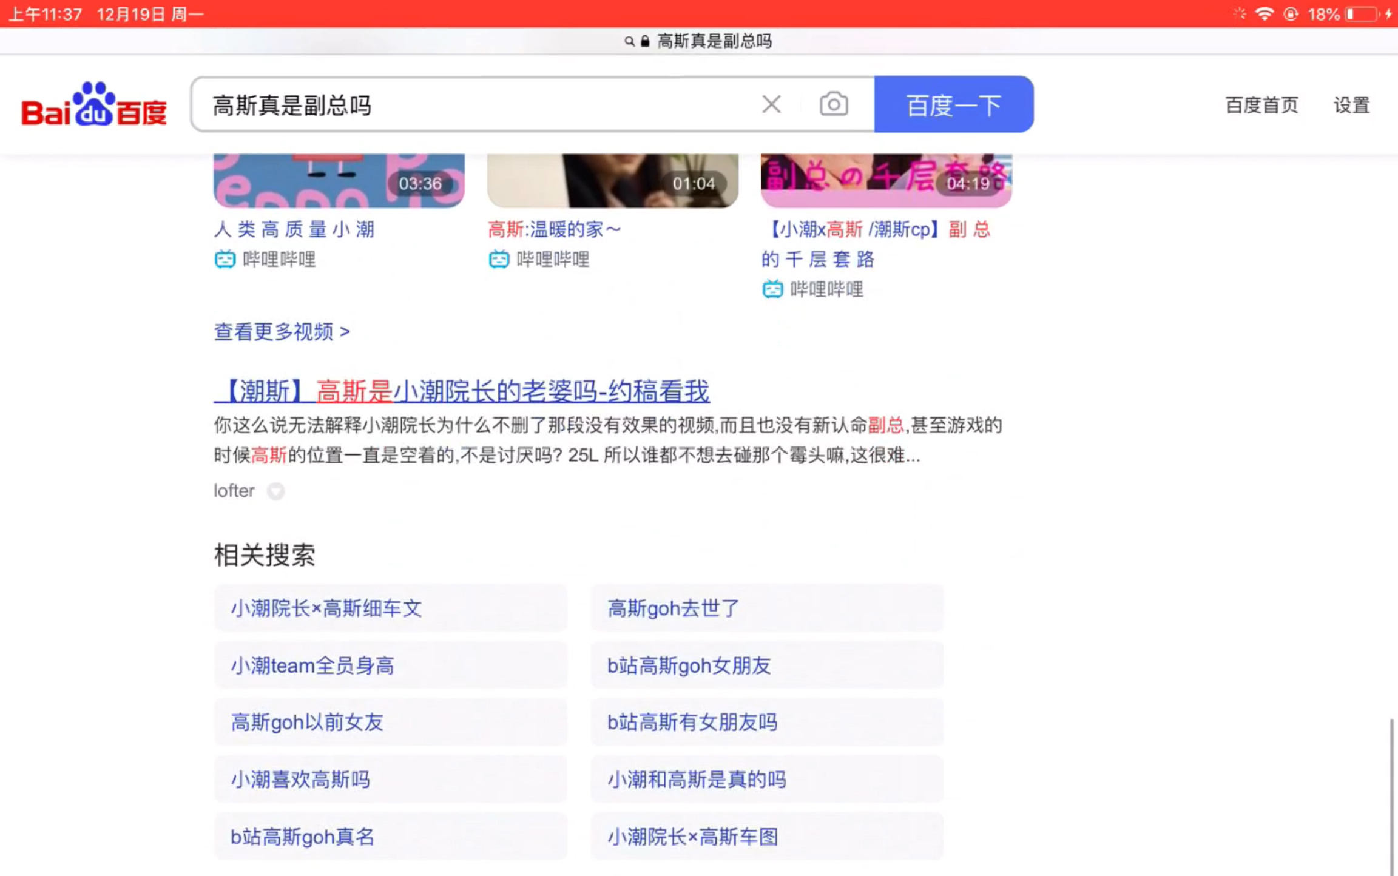Select related search 小潮院长×高斯细车文
1398x876 pixels.
pos(391,608)
